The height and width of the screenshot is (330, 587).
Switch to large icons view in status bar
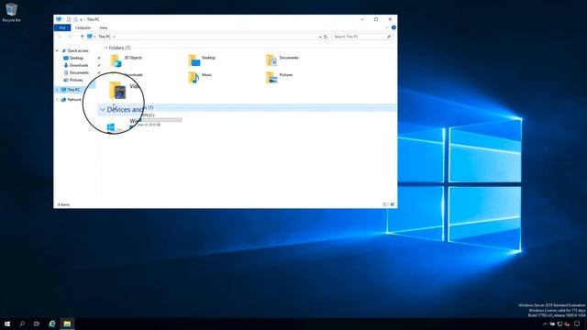click(x=393, y=204)
